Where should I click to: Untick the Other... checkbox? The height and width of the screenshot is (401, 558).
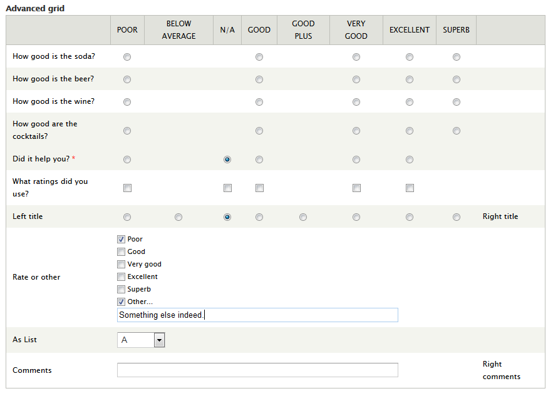tap(121, 302)
